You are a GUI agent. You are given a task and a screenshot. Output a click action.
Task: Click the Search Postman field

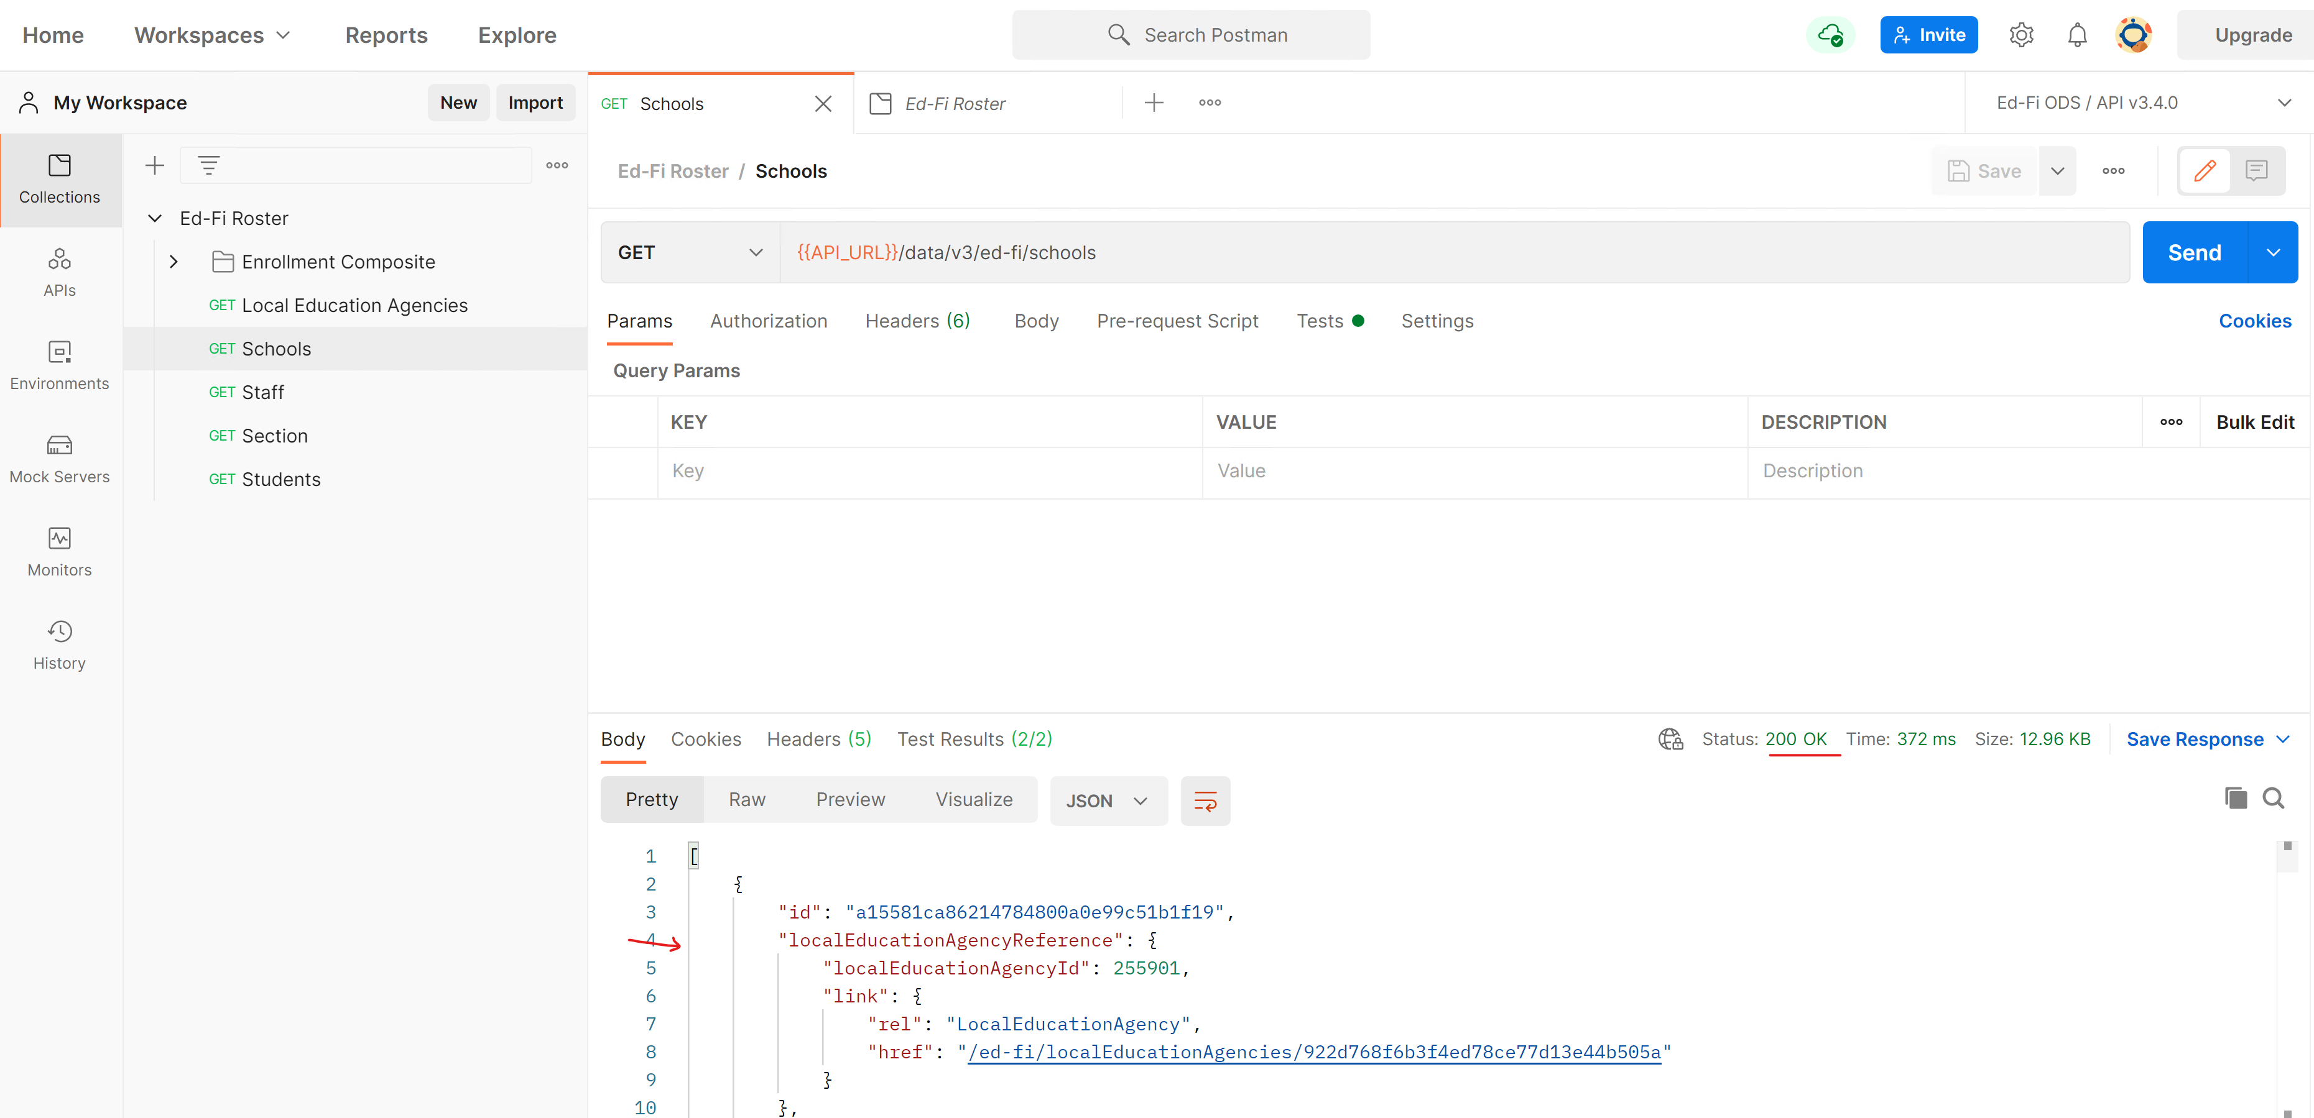[1191, 35]
